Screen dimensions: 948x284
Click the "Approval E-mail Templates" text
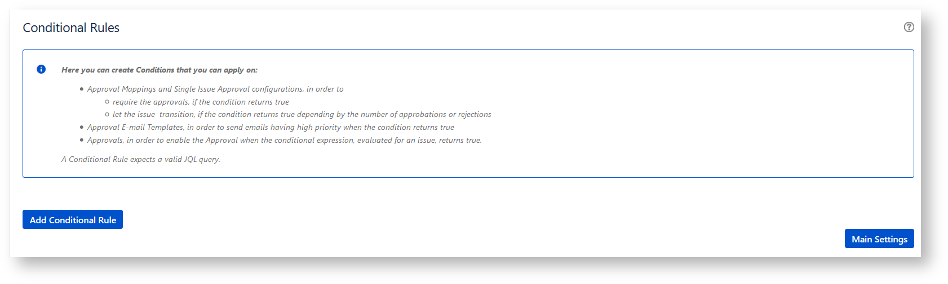pos(135,127)
